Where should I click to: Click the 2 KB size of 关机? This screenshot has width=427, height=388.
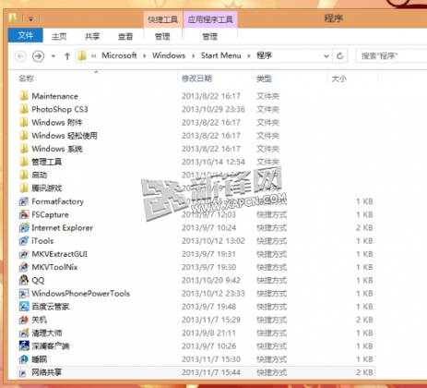click(364, 320)
